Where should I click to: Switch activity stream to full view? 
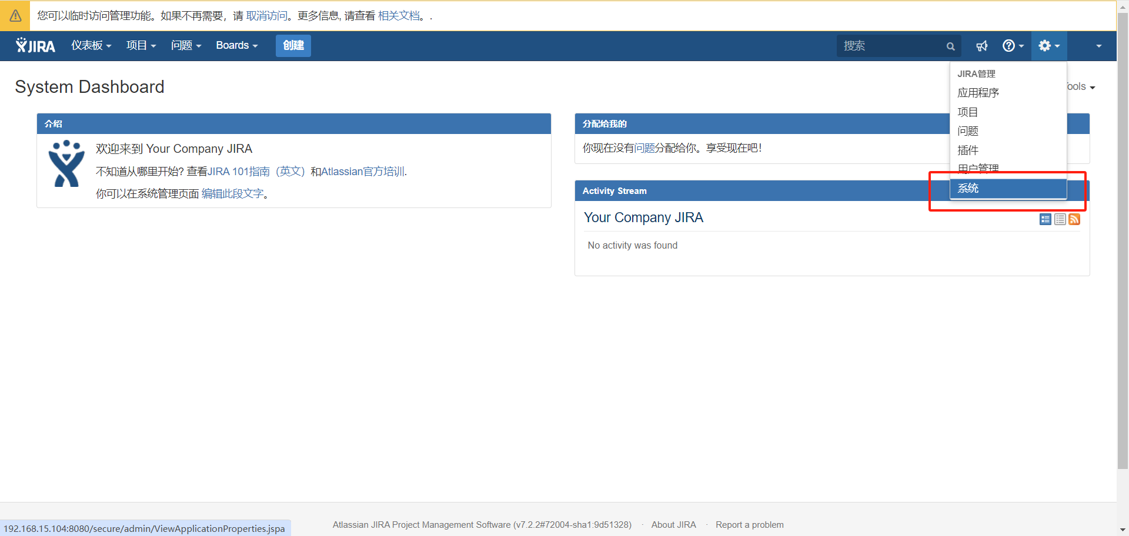(1045, 219)
